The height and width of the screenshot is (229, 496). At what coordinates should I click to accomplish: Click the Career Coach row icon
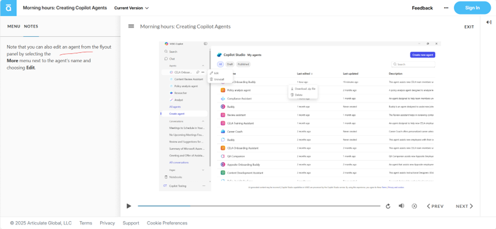[223, 132]
